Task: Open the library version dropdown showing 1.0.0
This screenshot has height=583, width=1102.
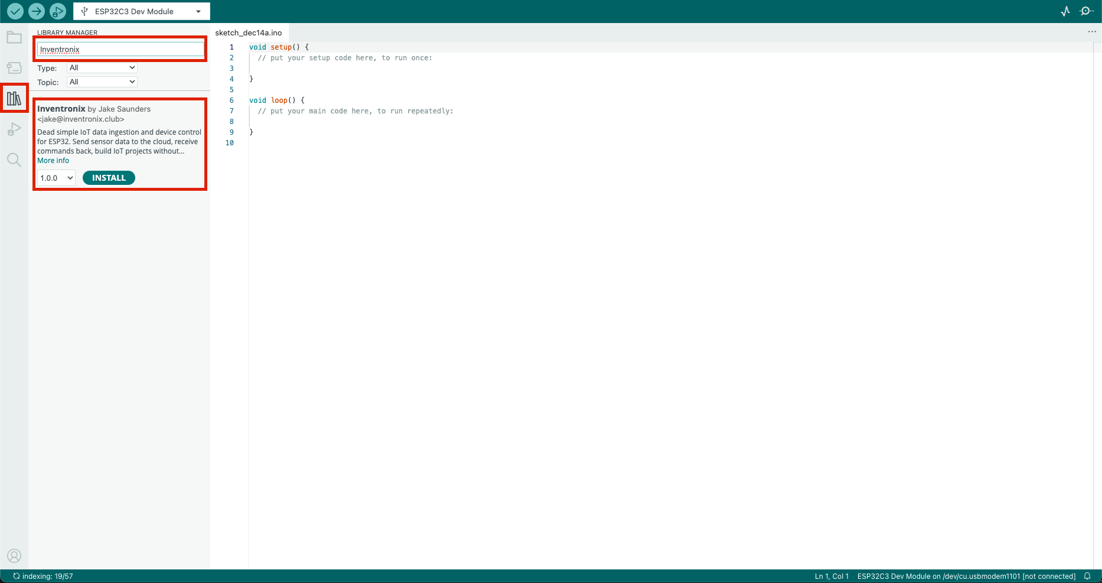Action: click(56, 177)
